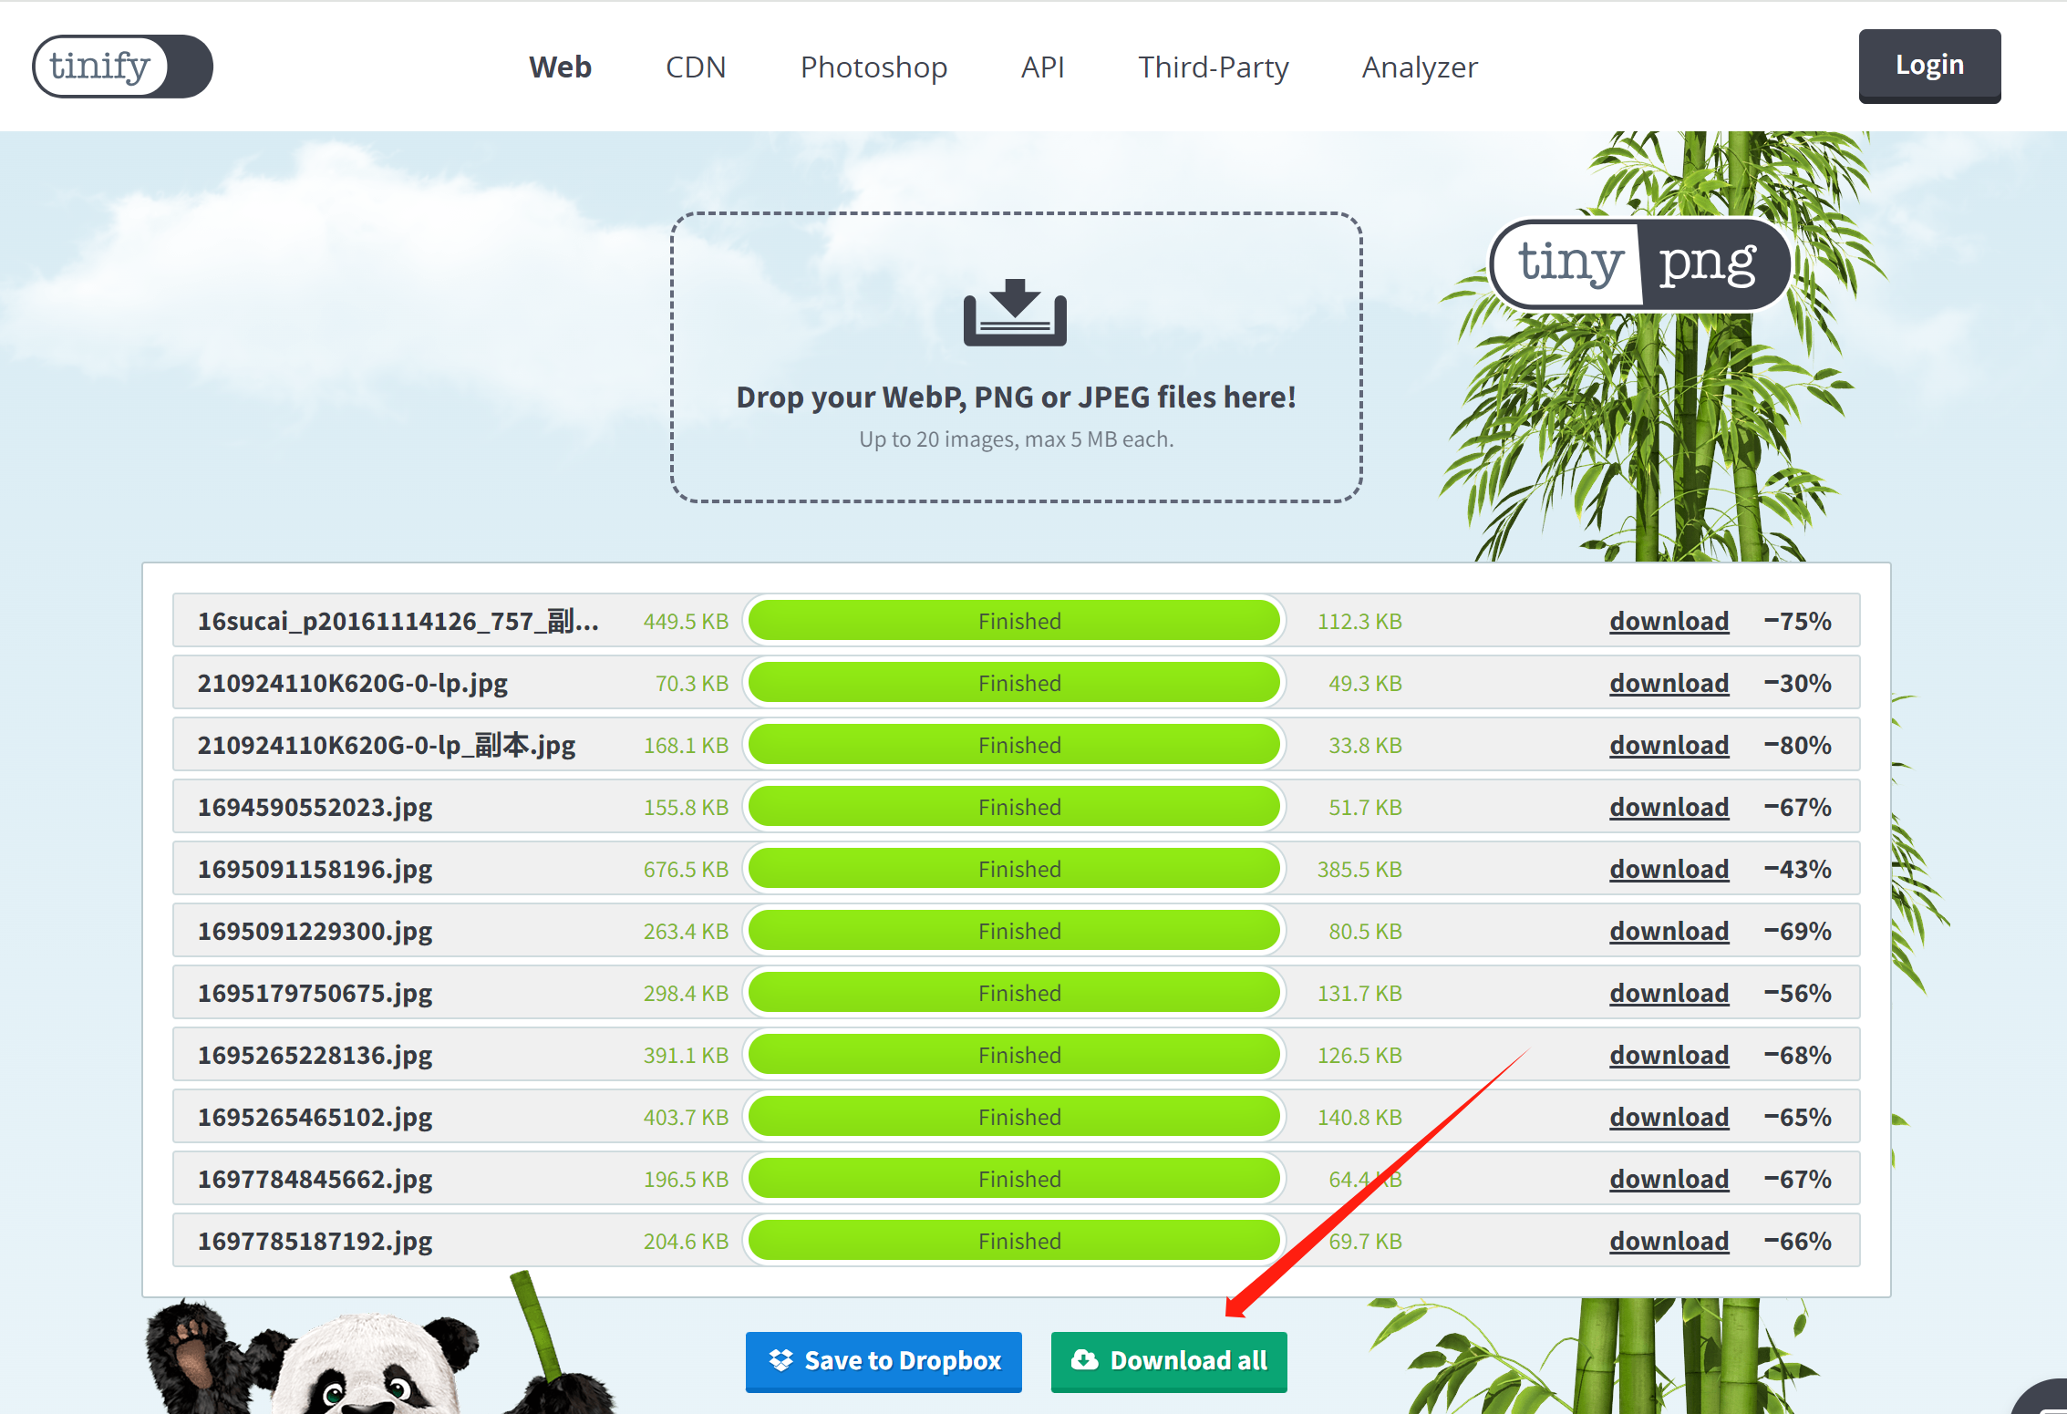
Task: Open the CDN menu item
Action: click(696, 67)
